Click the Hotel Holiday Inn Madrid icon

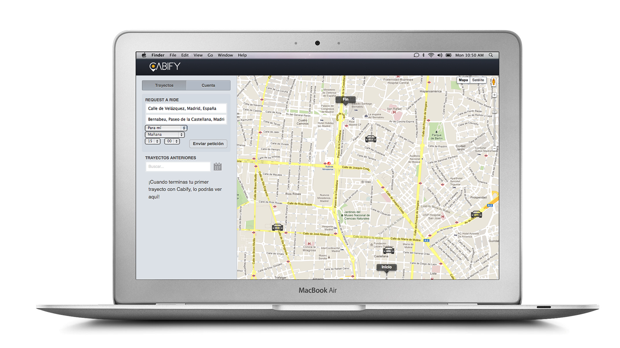pyautogui.click(x=322, y=120)
